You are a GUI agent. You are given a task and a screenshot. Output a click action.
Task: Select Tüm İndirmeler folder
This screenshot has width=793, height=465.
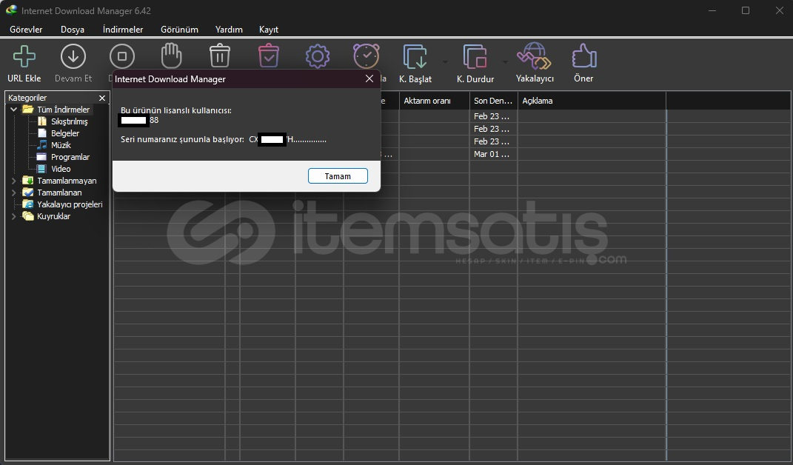pos(63,110)
